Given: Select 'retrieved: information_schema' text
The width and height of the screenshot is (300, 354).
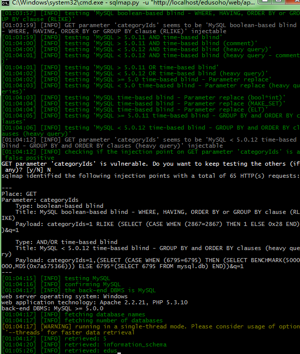Looking at the screenshot, I should click(x=115, y=344).
